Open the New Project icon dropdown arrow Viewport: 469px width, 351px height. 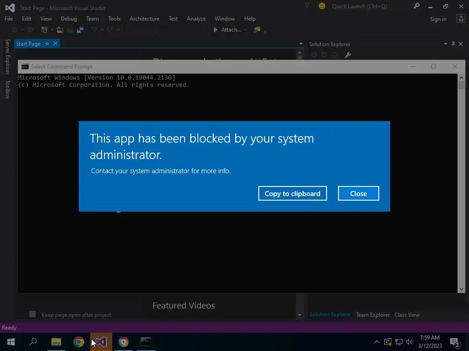52,30
